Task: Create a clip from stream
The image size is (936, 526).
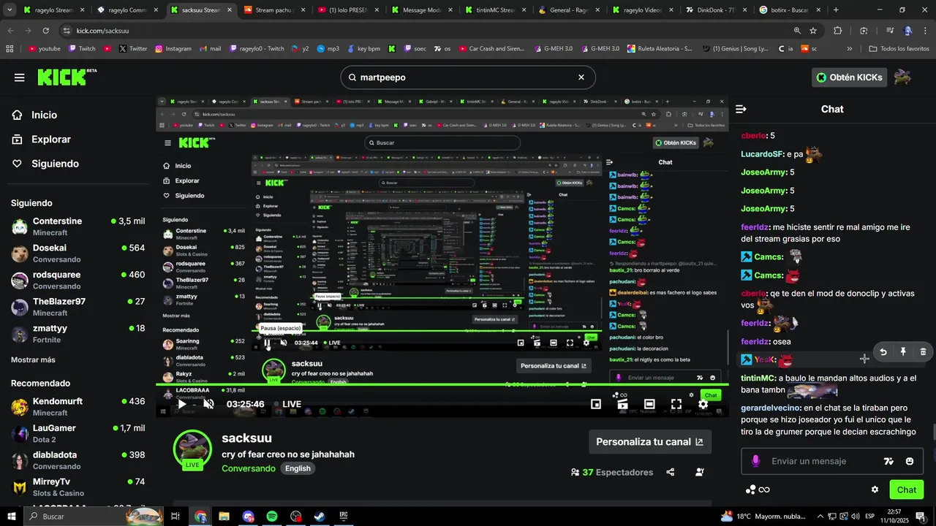Action: pyautogui.click(x=622, y=404)
